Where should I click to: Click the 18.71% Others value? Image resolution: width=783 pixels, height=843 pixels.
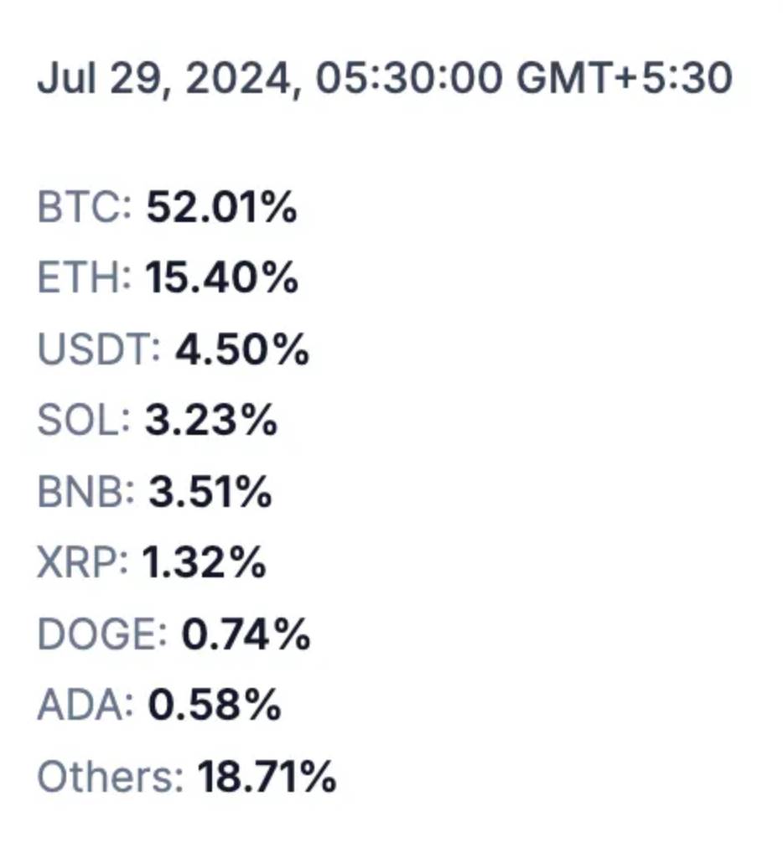pos(267,776)
